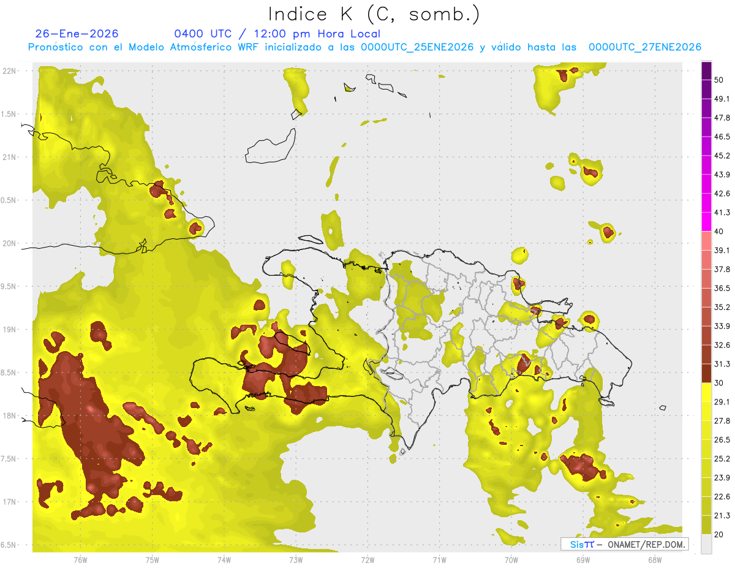Click the '69W' longitude axis label
Screen dimensions: 735x568
[x=582, y=560]
